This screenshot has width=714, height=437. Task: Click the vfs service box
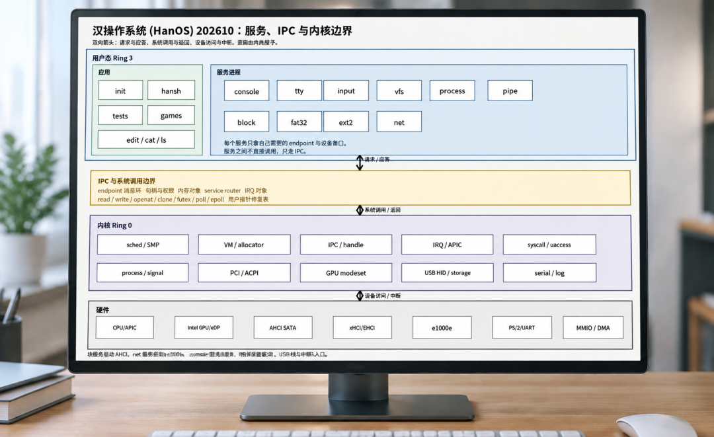point(399,91)
